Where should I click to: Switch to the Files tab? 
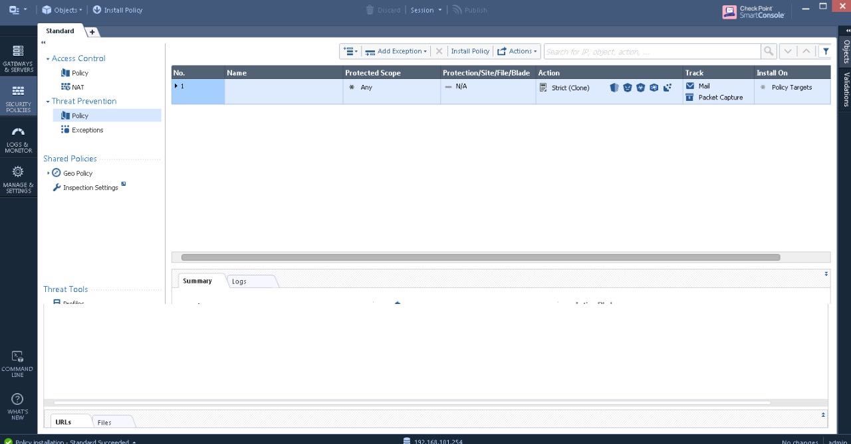(x=104, y=422)
